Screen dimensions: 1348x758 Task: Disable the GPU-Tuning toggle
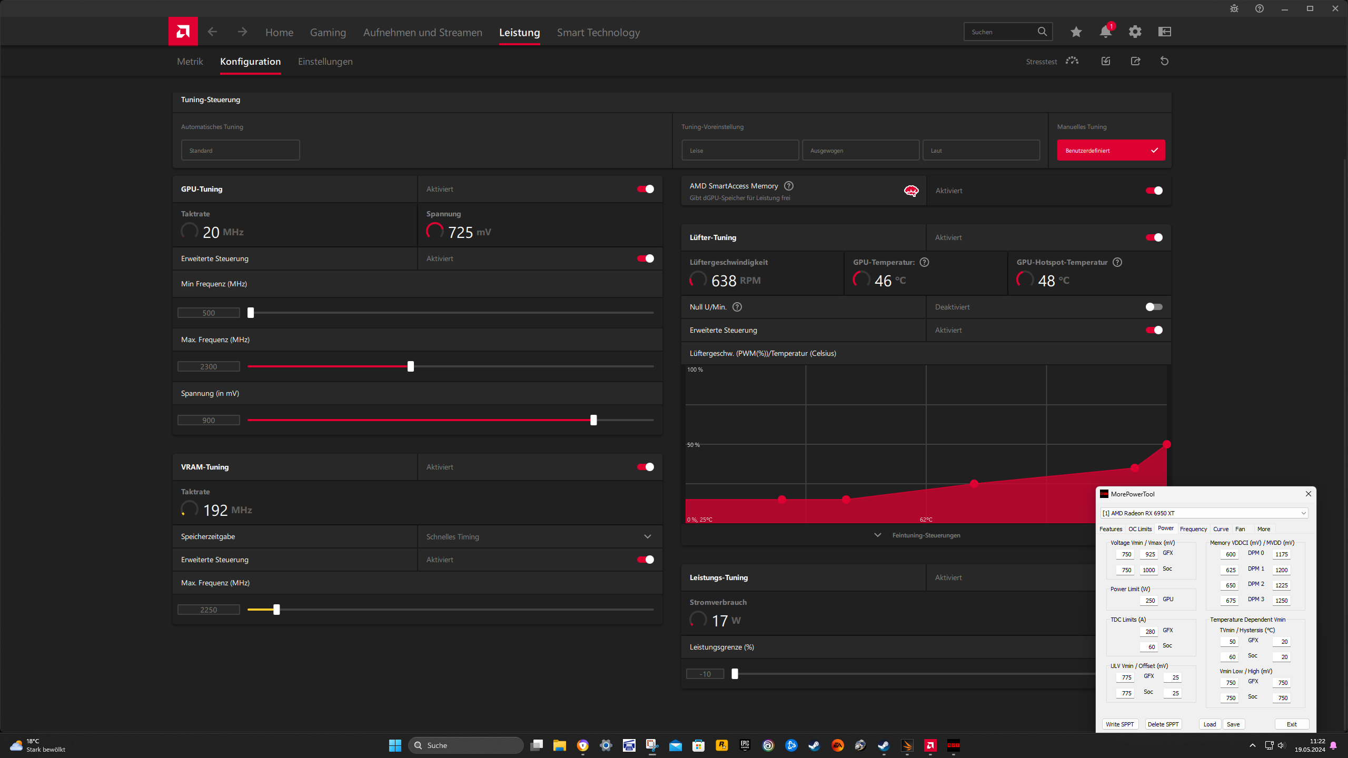point(646,189)
